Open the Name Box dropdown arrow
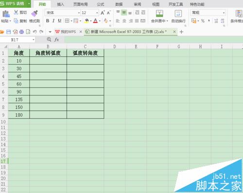The image size is (243, 193). click(x=34, y=39)
